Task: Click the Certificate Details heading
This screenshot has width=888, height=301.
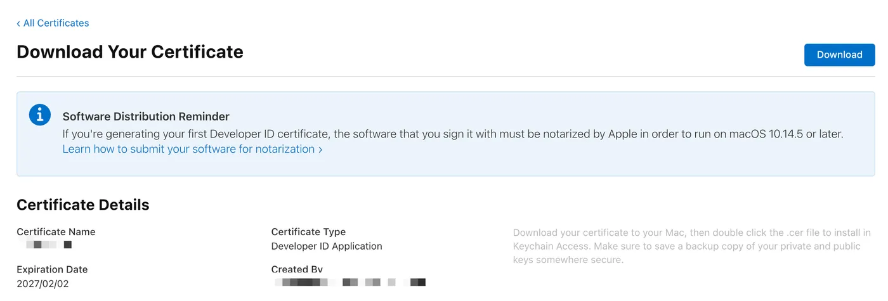Action: coord(83,205)
